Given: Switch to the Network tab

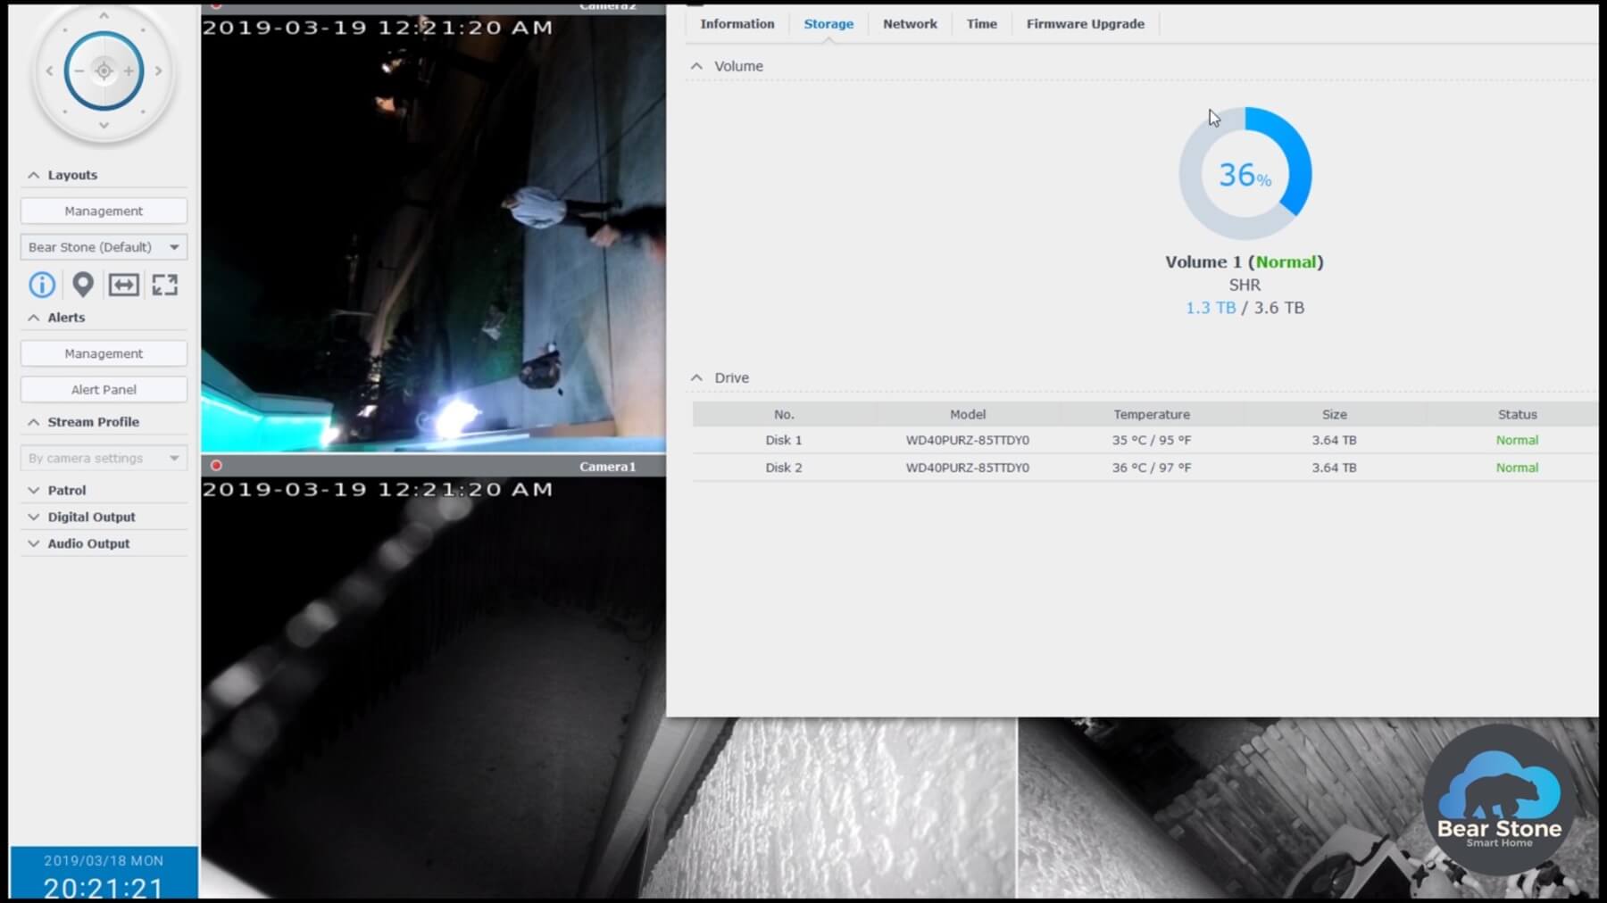Looking at the screenshot, I should [909, 23].
